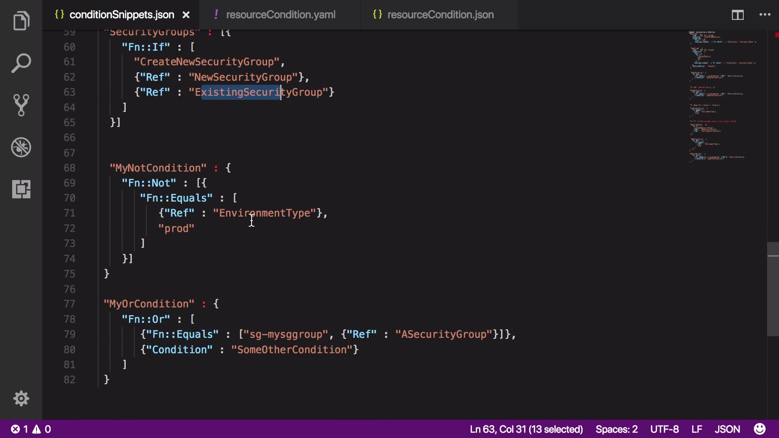Image resolution: width=779 pixels, height=438 pixels.
Task: Open the Debug panel
Action: click(21, 147)
